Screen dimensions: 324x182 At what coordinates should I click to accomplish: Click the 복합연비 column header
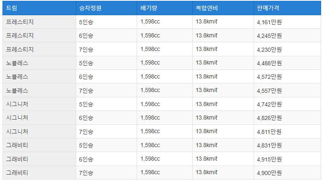coord(223,8)
